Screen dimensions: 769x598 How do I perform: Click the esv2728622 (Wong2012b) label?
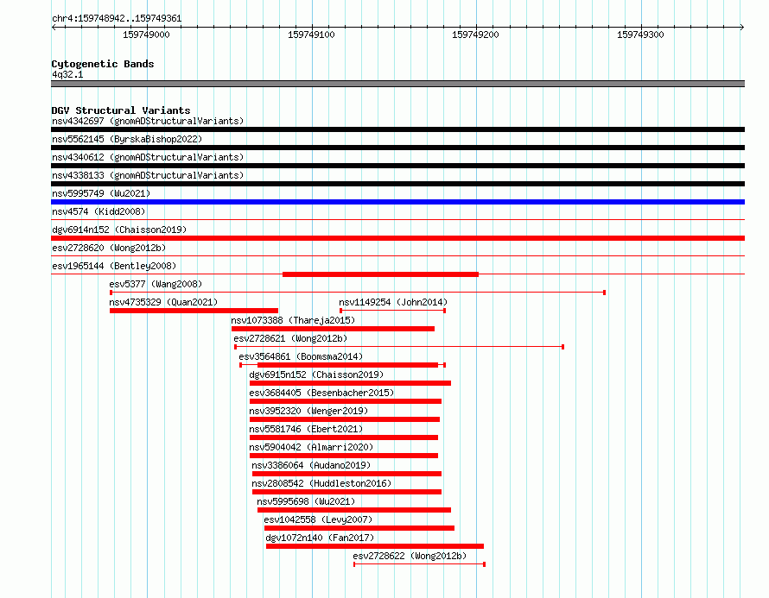tap(410, 556)
